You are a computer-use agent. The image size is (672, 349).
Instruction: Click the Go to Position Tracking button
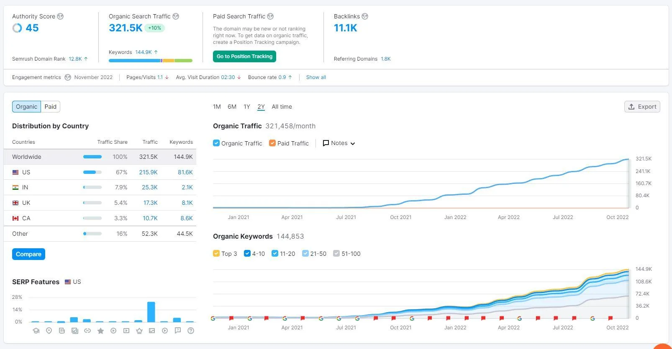[x=244, y=56]
